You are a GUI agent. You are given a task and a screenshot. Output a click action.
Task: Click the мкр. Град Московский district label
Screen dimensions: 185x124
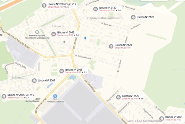[x=145, y=121]
